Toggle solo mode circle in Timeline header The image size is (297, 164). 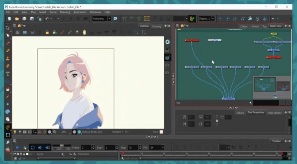pyautogui.click(x=18, y=154)
